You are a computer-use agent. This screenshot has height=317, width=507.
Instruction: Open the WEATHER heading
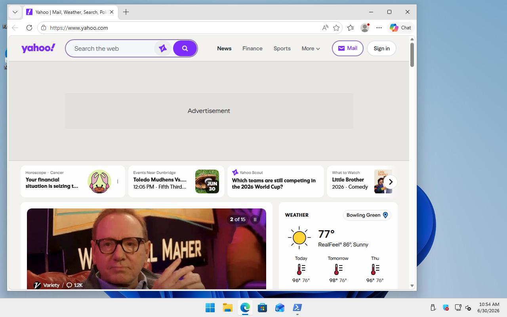pos(297,215)
